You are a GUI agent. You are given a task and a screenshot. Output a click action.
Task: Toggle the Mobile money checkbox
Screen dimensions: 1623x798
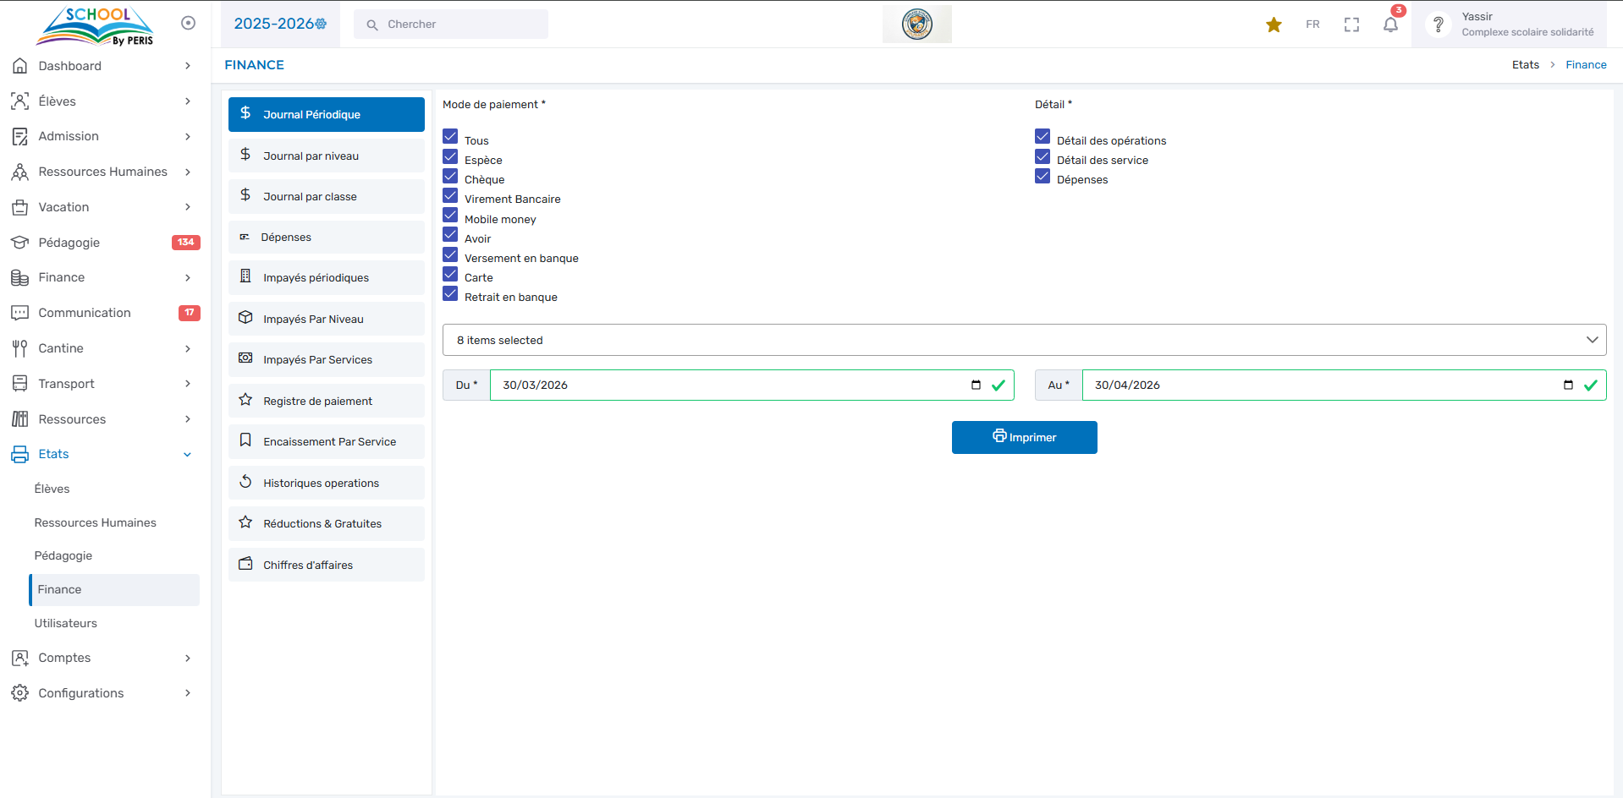(450, 216)
